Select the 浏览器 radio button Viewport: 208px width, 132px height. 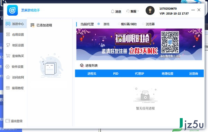(143, 24)
